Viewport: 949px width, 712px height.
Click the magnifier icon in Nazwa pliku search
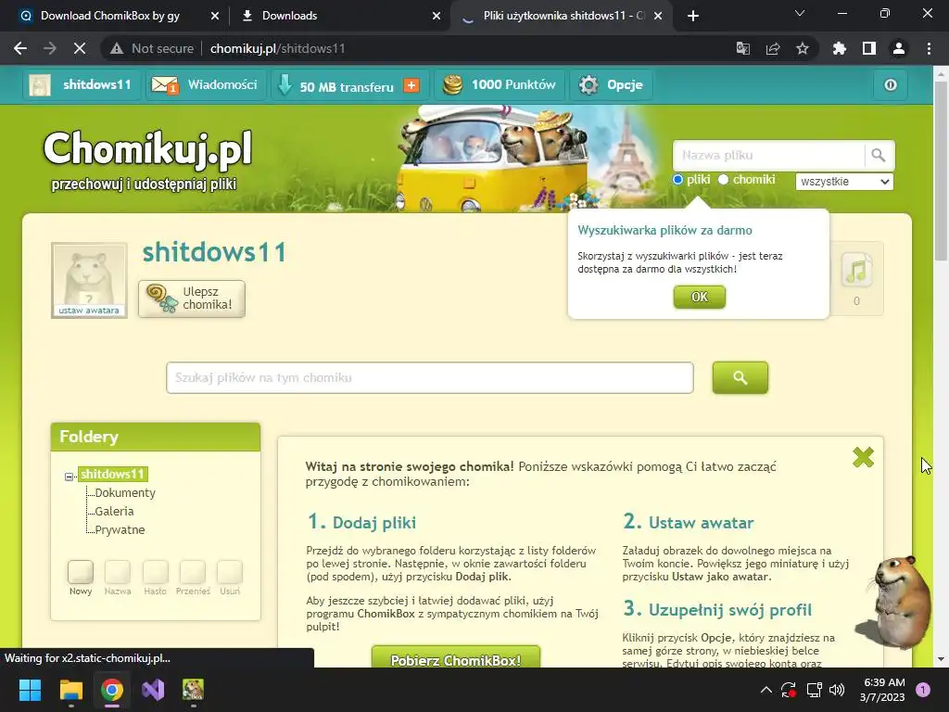[x=879, y=156]
